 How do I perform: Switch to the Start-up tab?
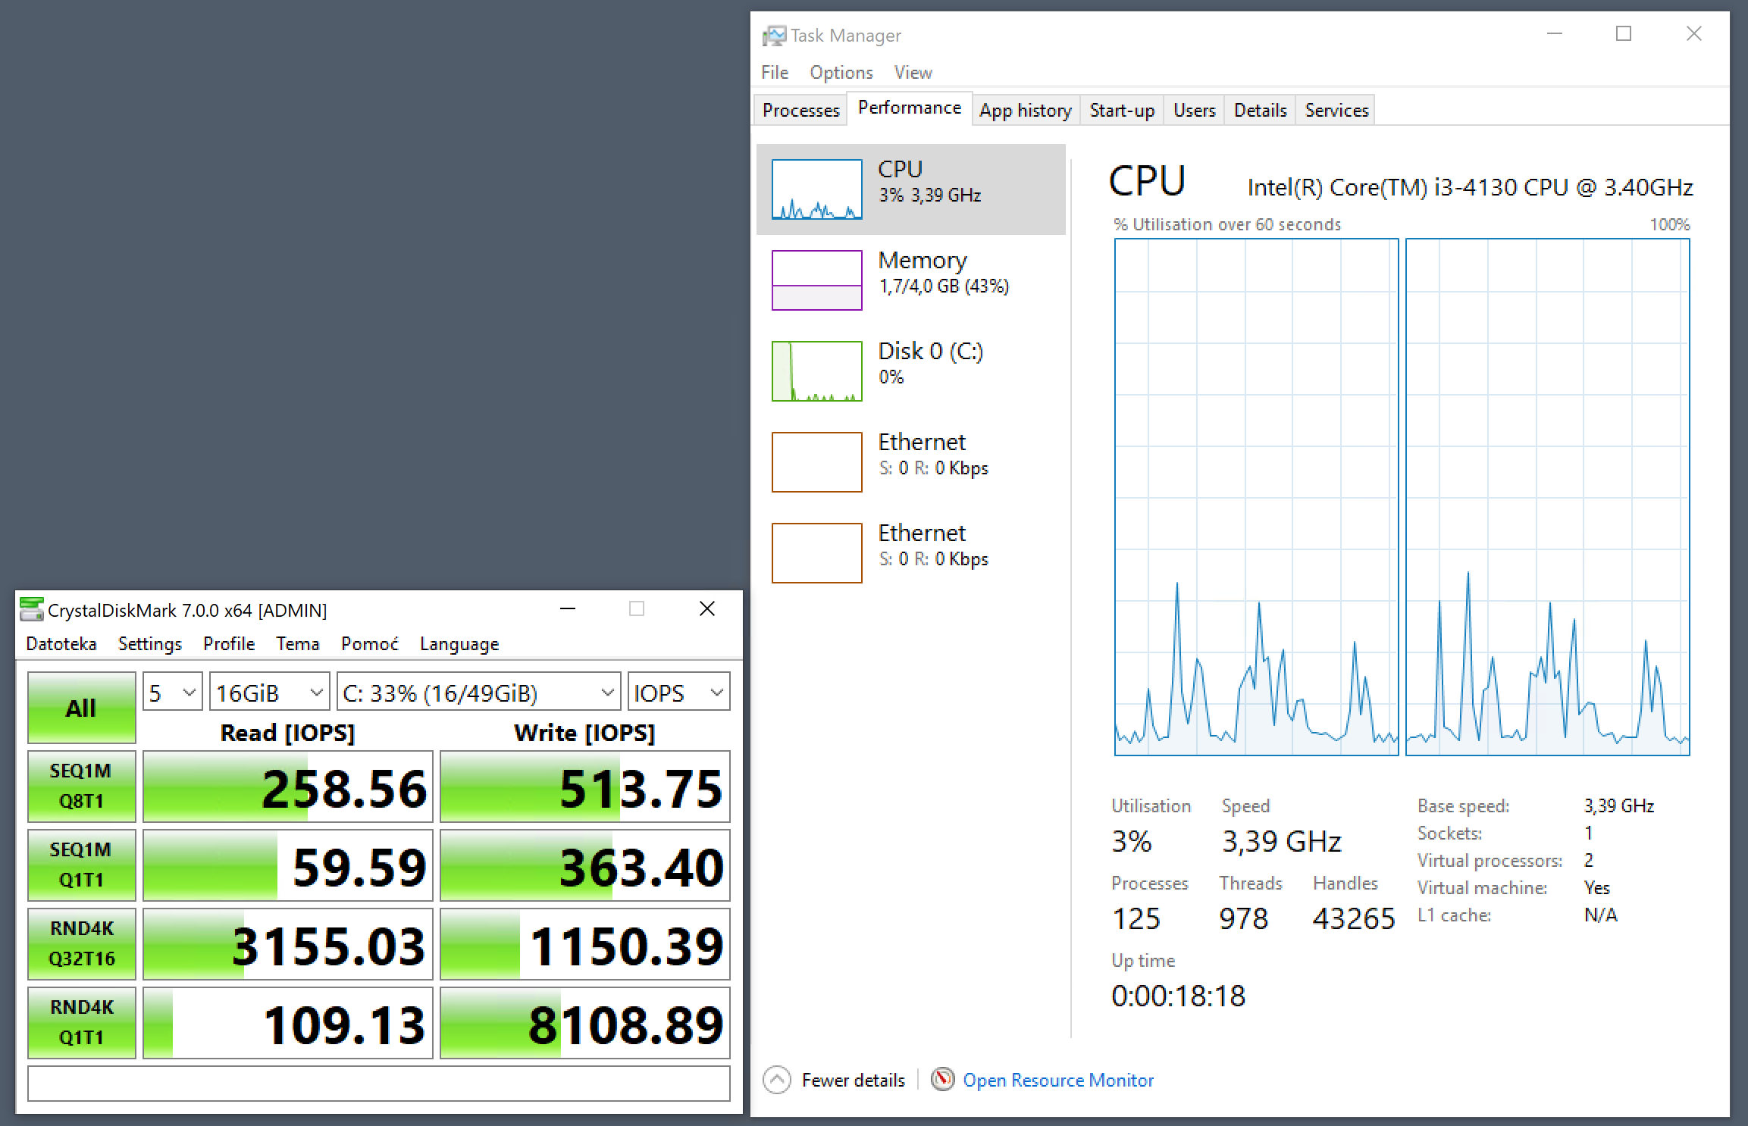tap(1122, 110)
